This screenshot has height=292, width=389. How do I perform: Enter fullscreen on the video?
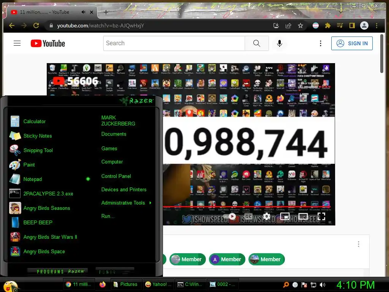321,216
